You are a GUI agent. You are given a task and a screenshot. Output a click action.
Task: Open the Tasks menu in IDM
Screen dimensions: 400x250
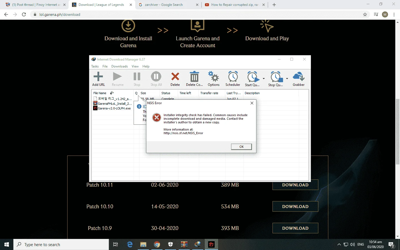(x=95, y=66)
